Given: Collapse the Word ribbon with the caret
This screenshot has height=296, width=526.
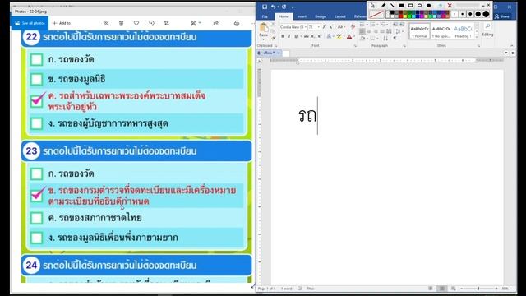Looking at the screenshot, I should point(512,46).
